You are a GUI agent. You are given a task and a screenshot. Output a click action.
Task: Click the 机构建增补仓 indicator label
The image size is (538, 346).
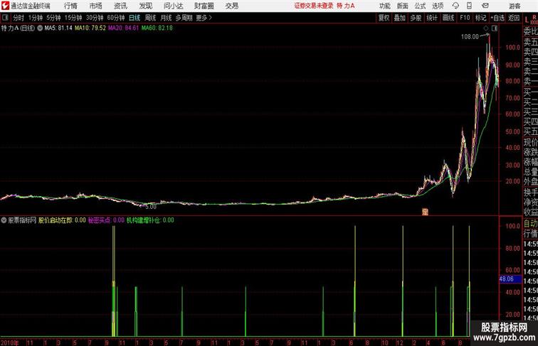144,220
